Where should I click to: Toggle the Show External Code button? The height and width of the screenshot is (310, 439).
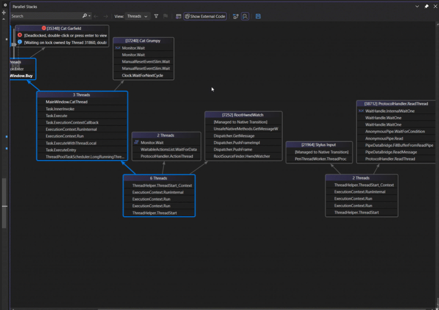click(x=205, y=16)
